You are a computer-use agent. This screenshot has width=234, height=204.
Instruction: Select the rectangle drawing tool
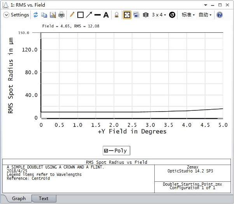click(80, 15)
